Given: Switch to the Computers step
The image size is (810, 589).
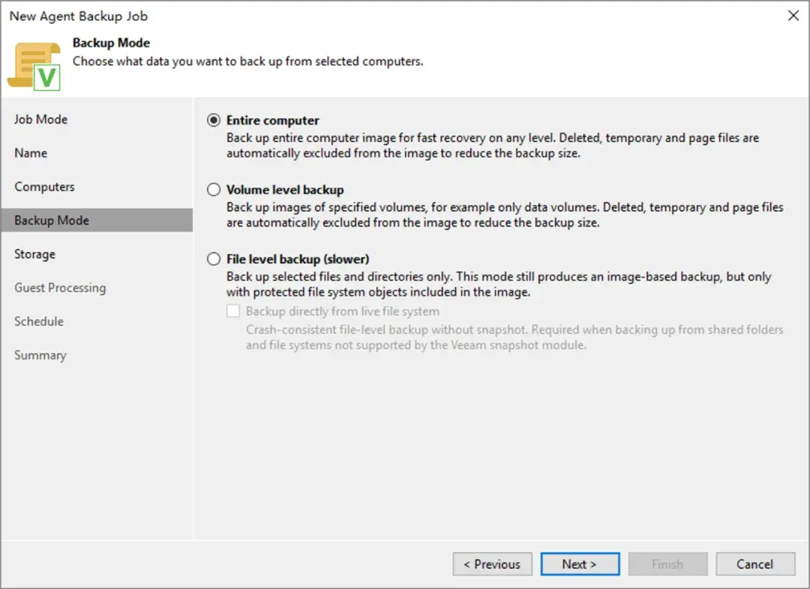Looking at the screenshot, I should click(x=44, y=187).
